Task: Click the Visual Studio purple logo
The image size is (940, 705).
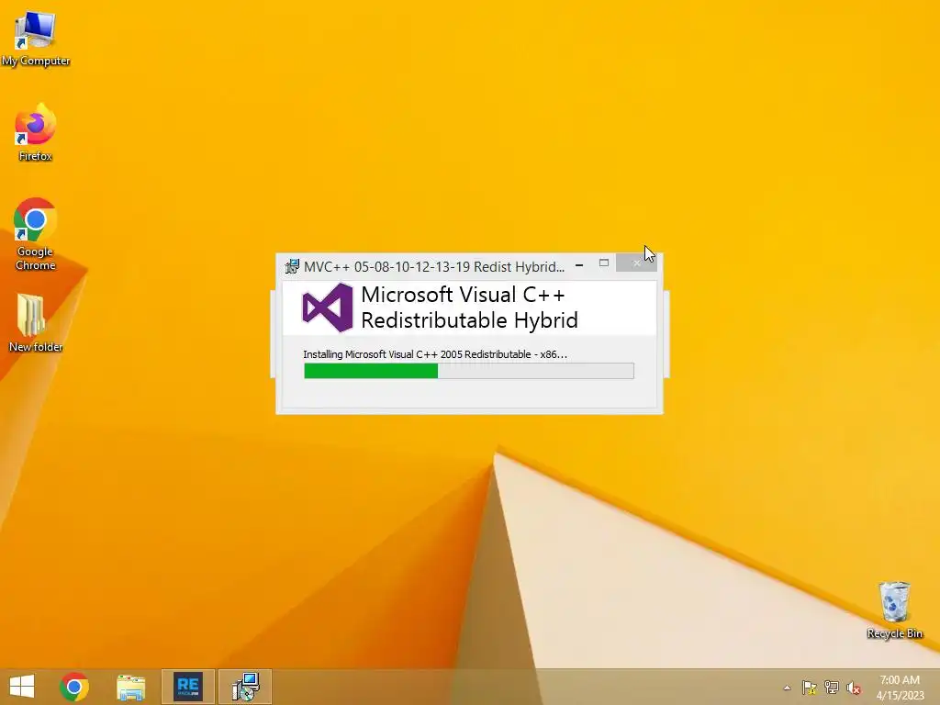Action: [328, 308]
